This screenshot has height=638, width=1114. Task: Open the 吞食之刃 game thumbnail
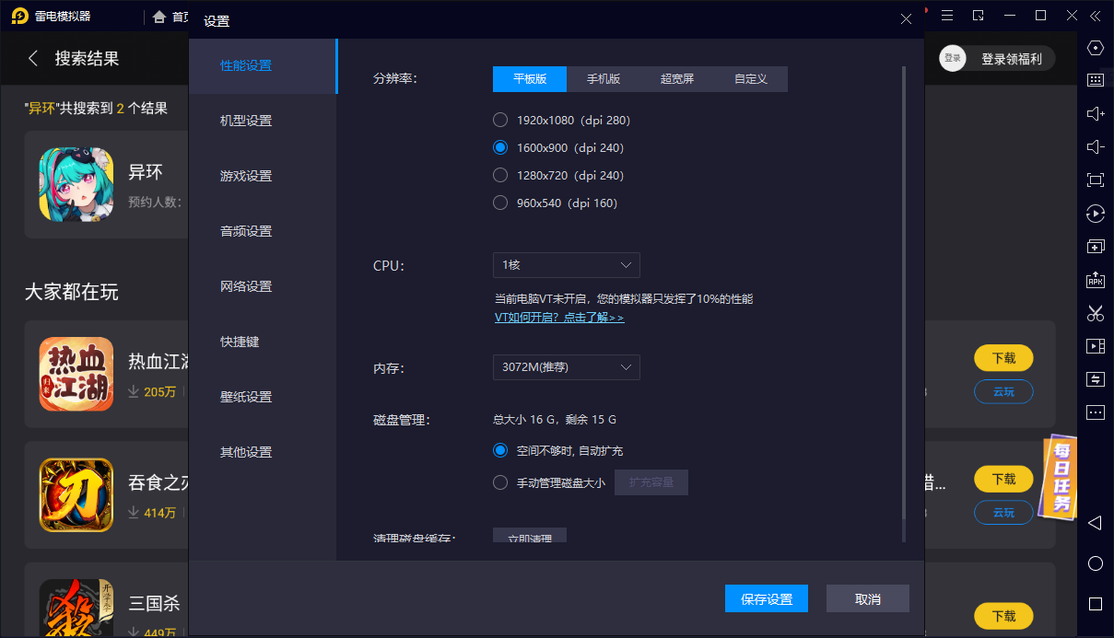point(76,495)
